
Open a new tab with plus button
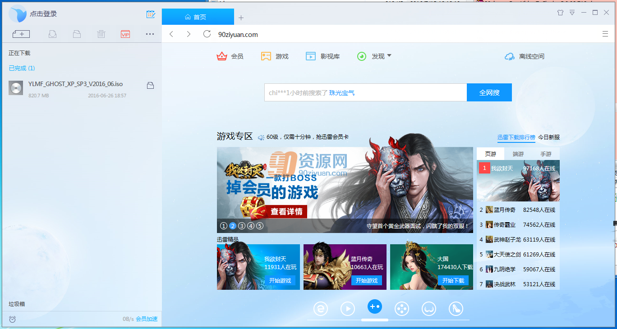point(241,18)
